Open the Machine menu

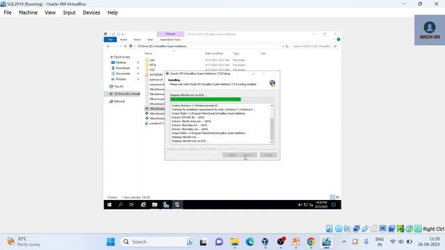pyautogui.click(x=28, y=12)
